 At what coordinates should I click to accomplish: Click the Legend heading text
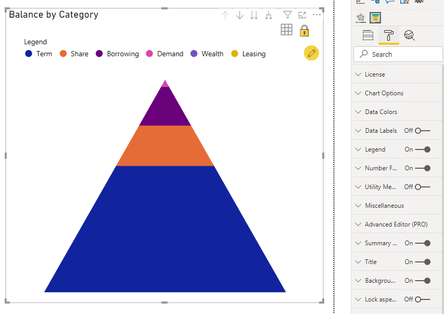35,42
